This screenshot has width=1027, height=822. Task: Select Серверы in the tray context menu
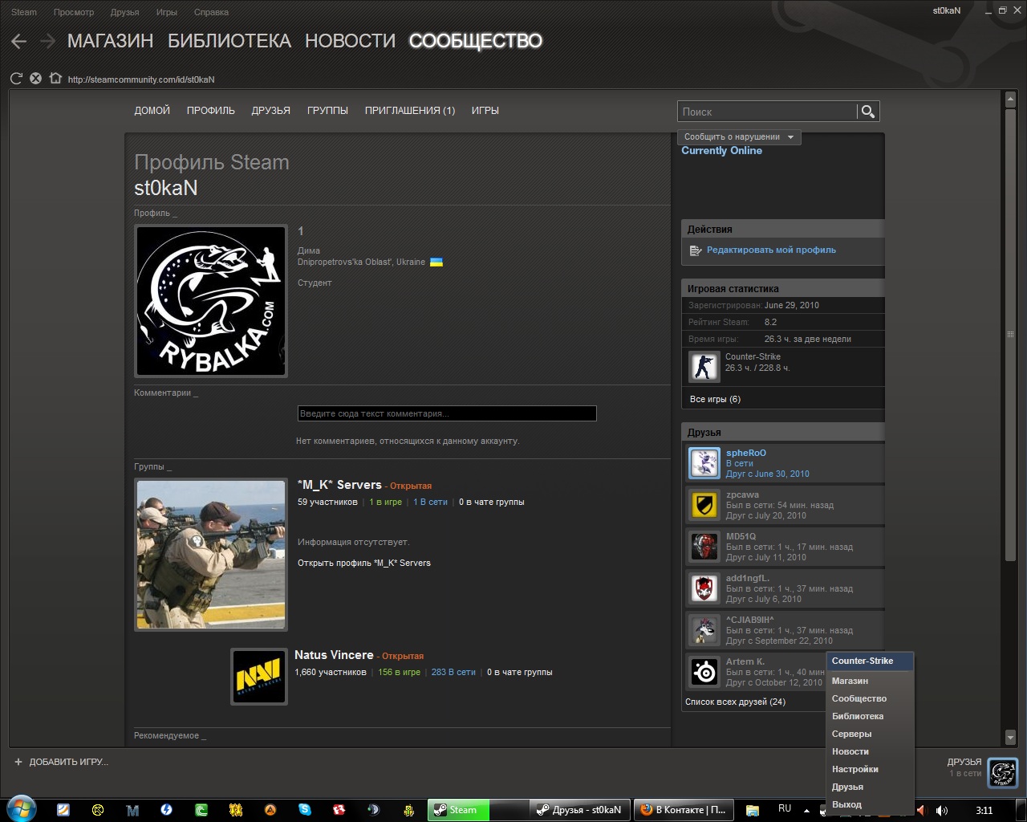(871, 734)
